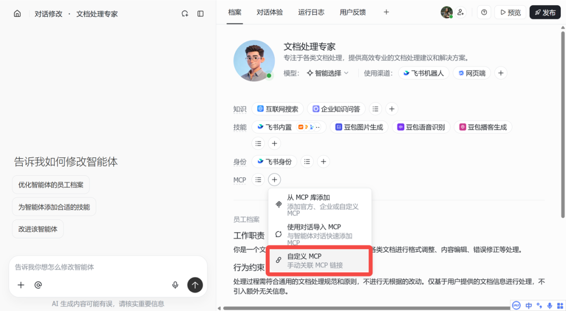
Task: Click the agent profile avatar image
Action: (x=254, y=61)
